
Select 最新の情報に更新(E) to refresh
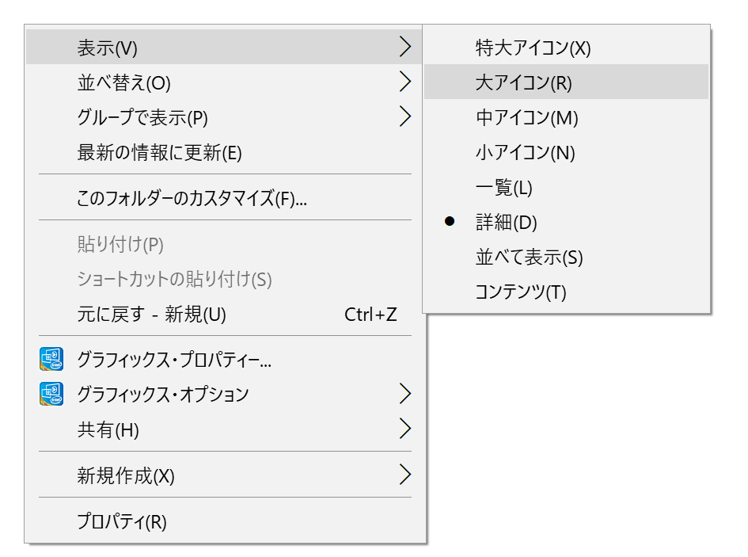click(x=224, y=152)
